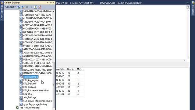195x110 pixels.
Task: Click job icon beside Job_Package
Action: (x=21, y=97)
